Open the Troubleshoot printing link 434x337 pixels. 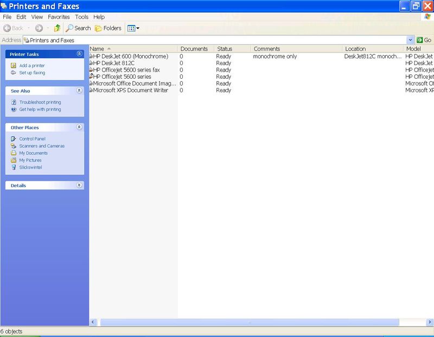40,102
